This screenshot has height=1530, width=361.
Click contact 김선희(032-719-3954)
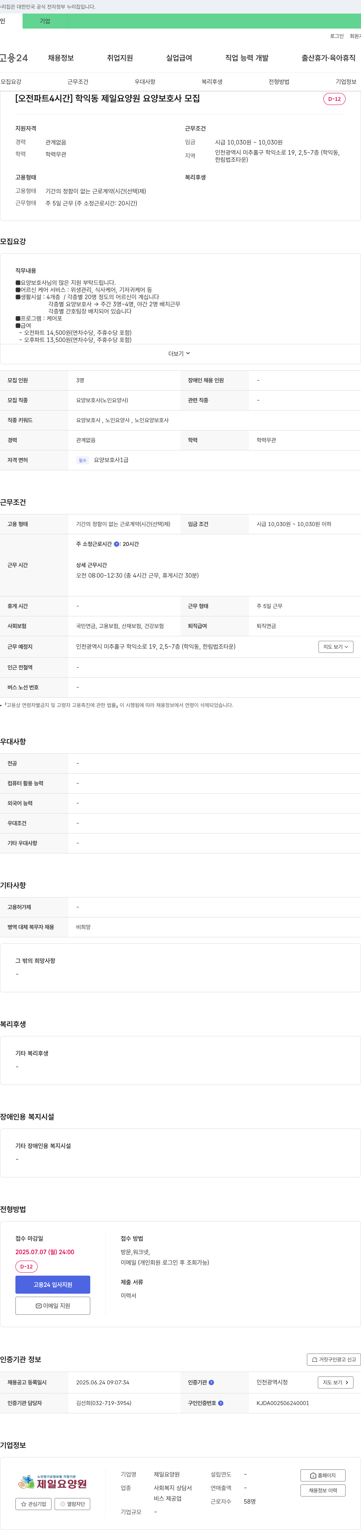(x=104, y=1403)
